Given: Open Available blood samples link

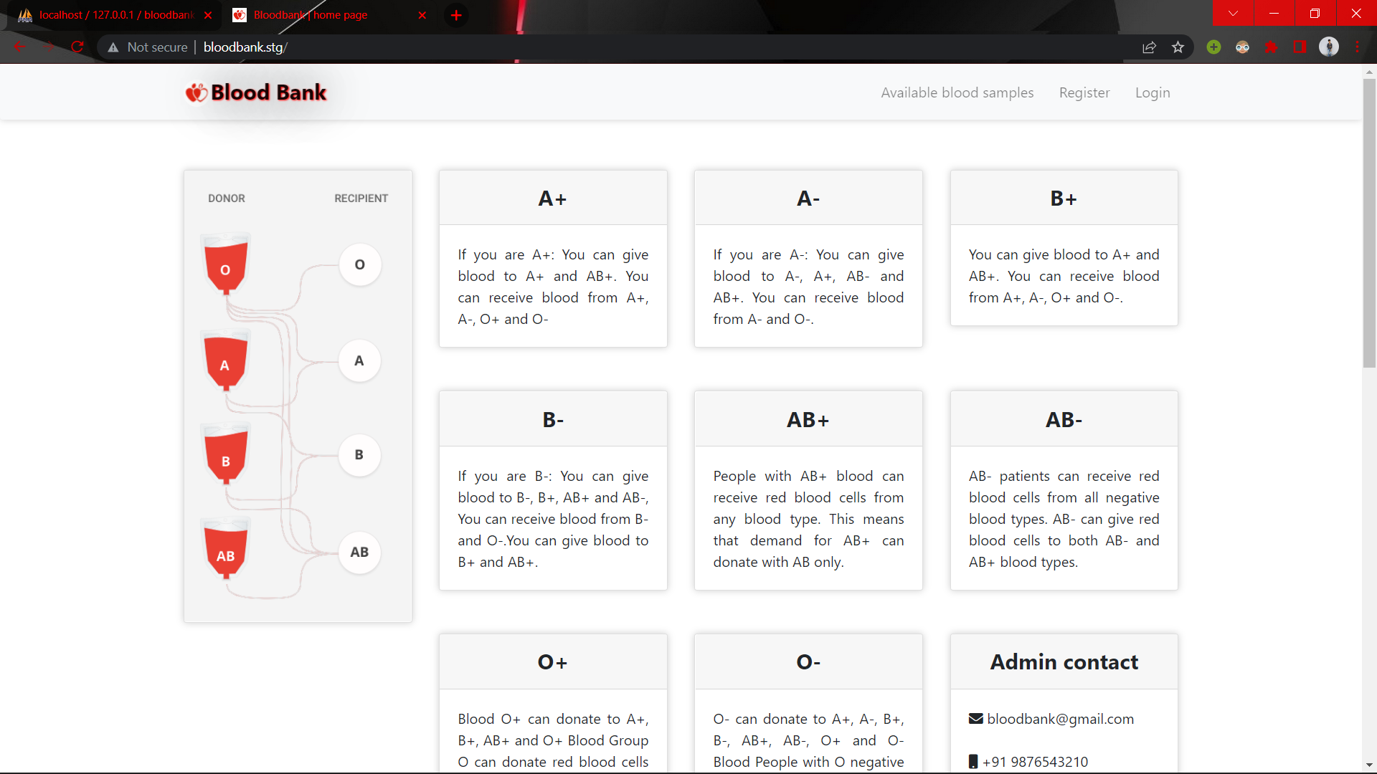Looking at the screenshot, I should click(957, 92).
